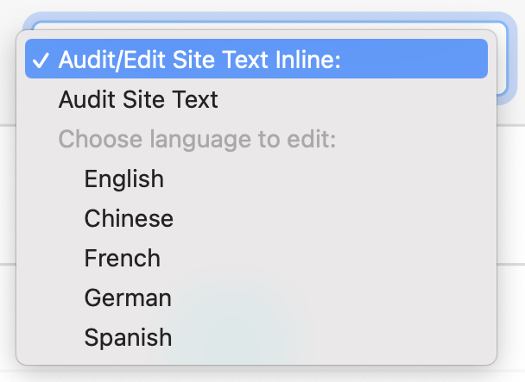This screenshot has height=382, width=525.
Task: Edit site text in French
Action: click(x=122, y=258)
